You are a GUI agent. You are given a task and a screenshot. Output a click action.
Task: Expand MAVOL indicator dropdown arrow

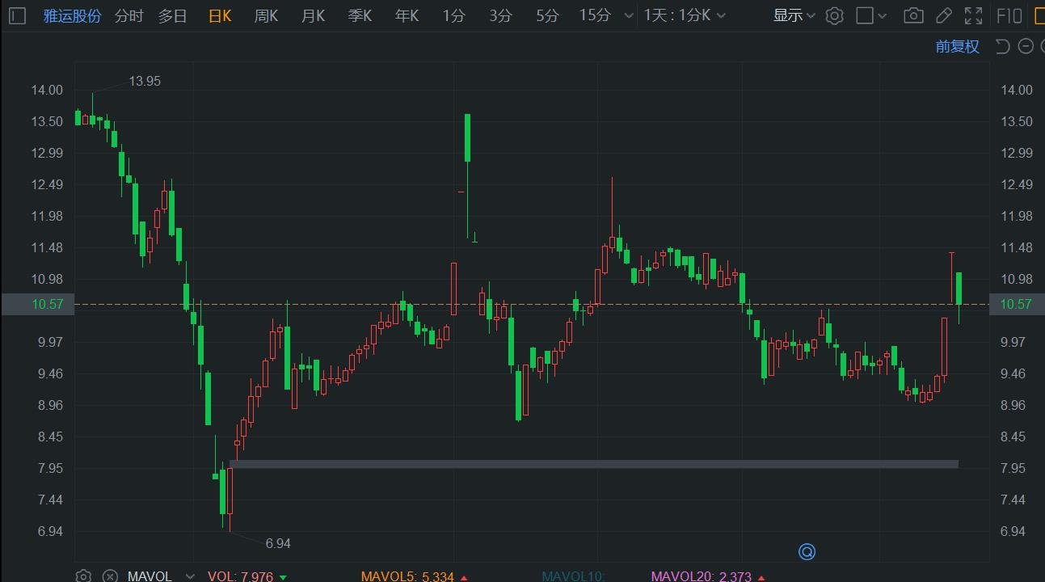pyautogui.click(x=190, y=576)
